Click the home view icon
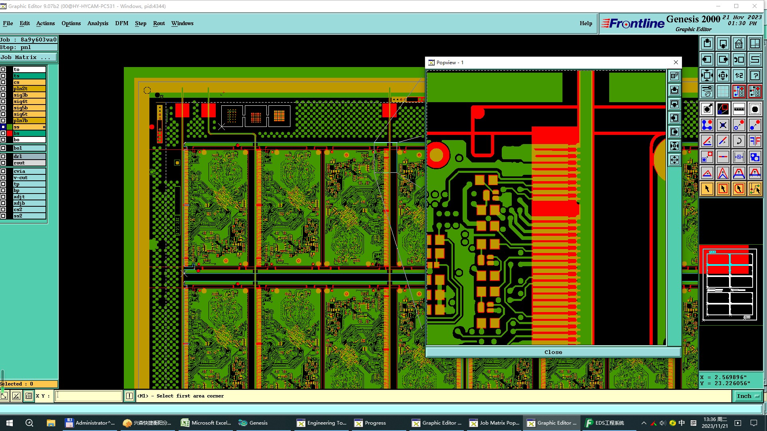Screen dimensions: 767x431 coord(739,43)
